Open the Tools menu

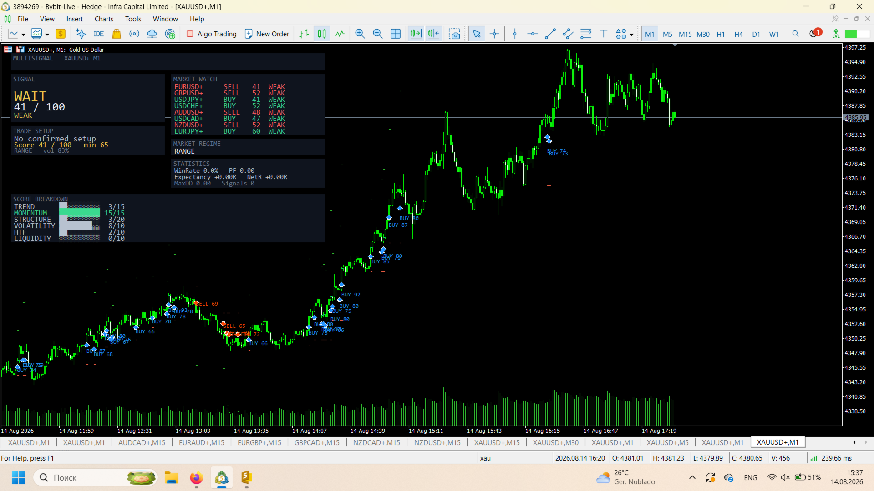[x=133, y=19]
